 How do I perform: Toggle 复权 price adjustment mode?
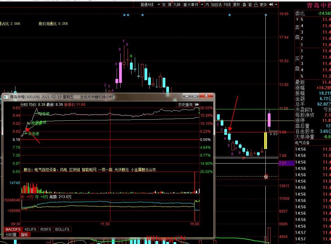[237, 5]
